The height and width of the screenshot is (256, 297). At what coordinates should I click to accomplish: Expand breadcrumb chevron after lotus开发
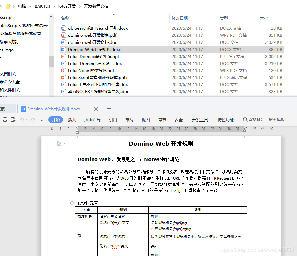[x=80, y=6]
